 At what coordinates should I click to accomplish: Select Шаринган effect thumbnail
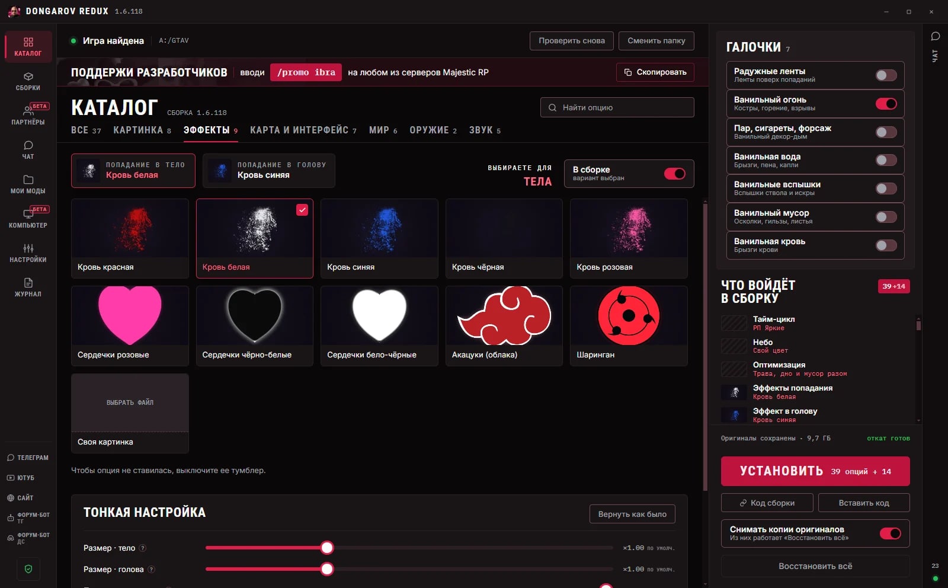[x=629, y=326]
